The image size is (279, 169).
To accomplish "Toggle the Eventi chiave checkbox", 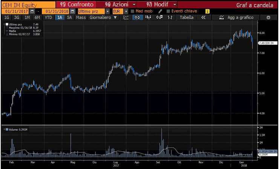I will coord(168,11).
